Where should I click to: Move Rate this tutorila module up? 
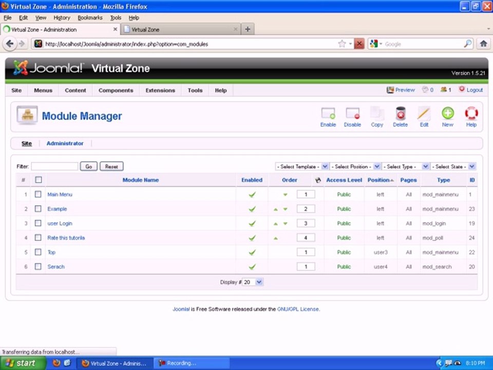[x=276, y=238]
